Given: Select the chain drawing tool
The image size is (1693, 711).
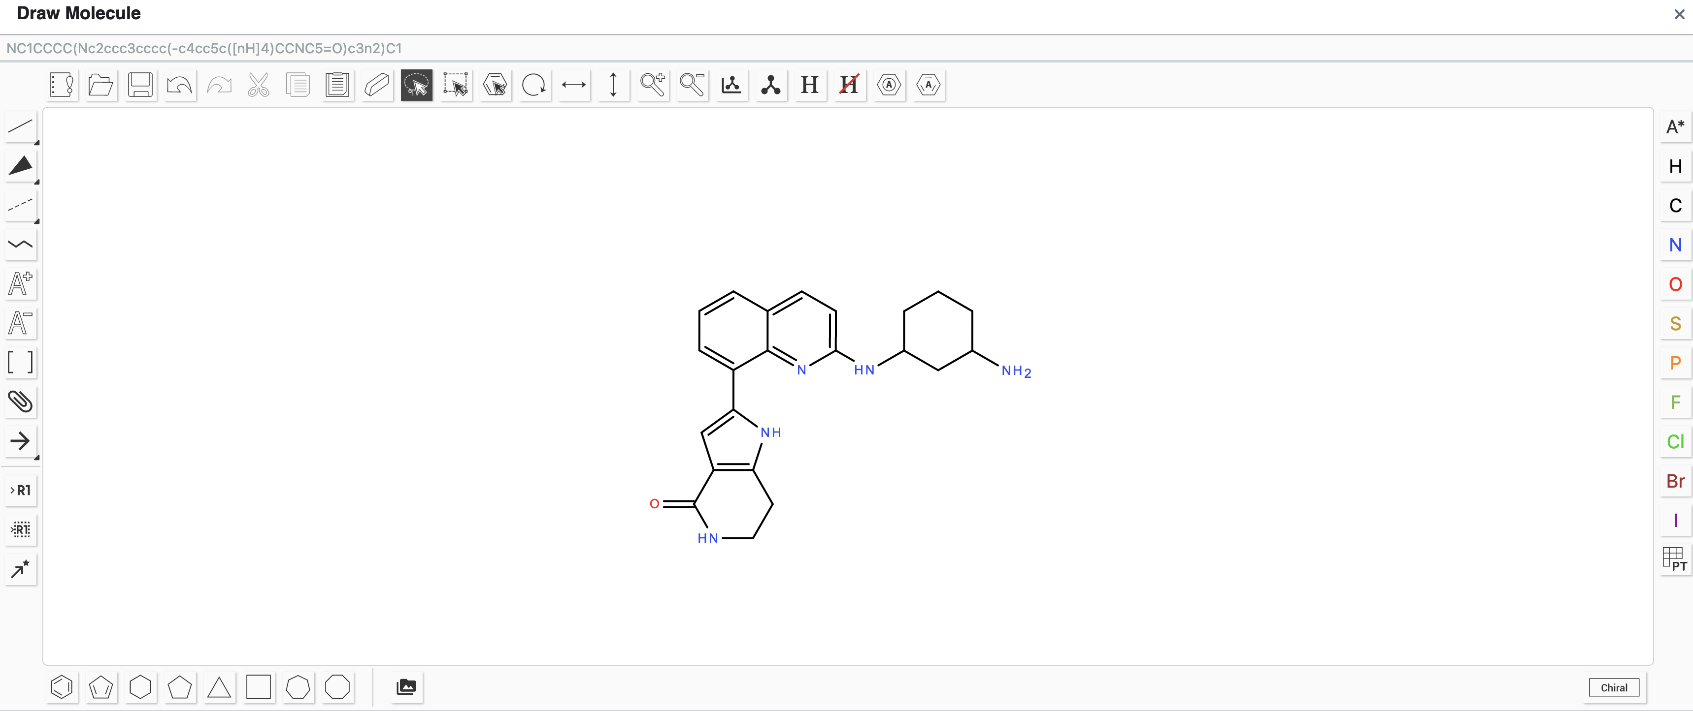Looking at the screenshot, I should [x=20, y=245].
